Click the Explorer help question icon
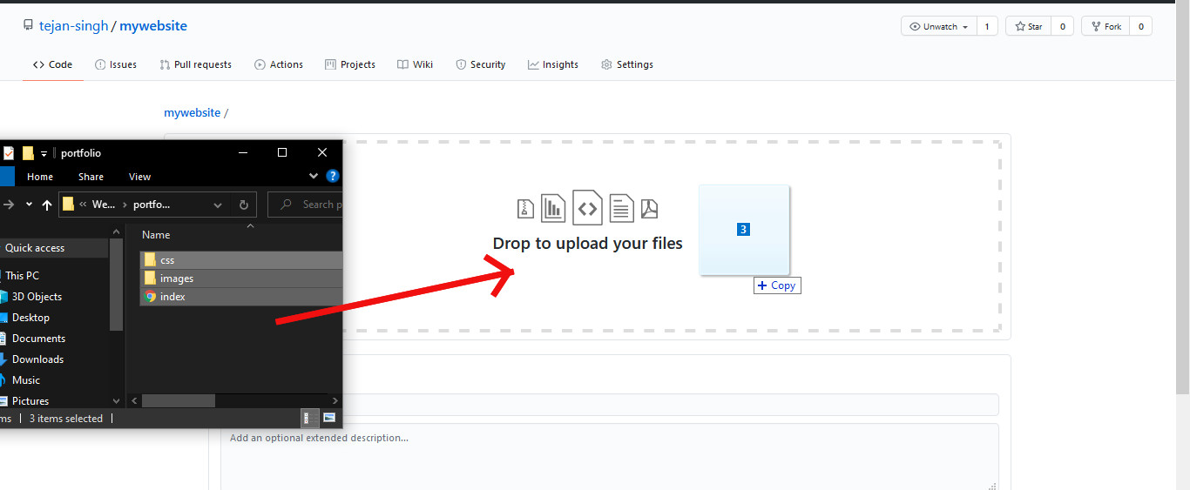Screen dimensions: 1190x490 332,176
